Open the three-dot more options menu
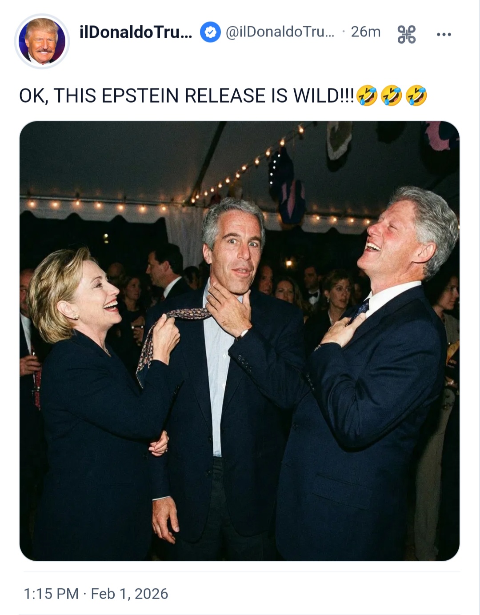Screen dimensions: 480x615 (444, 34)
